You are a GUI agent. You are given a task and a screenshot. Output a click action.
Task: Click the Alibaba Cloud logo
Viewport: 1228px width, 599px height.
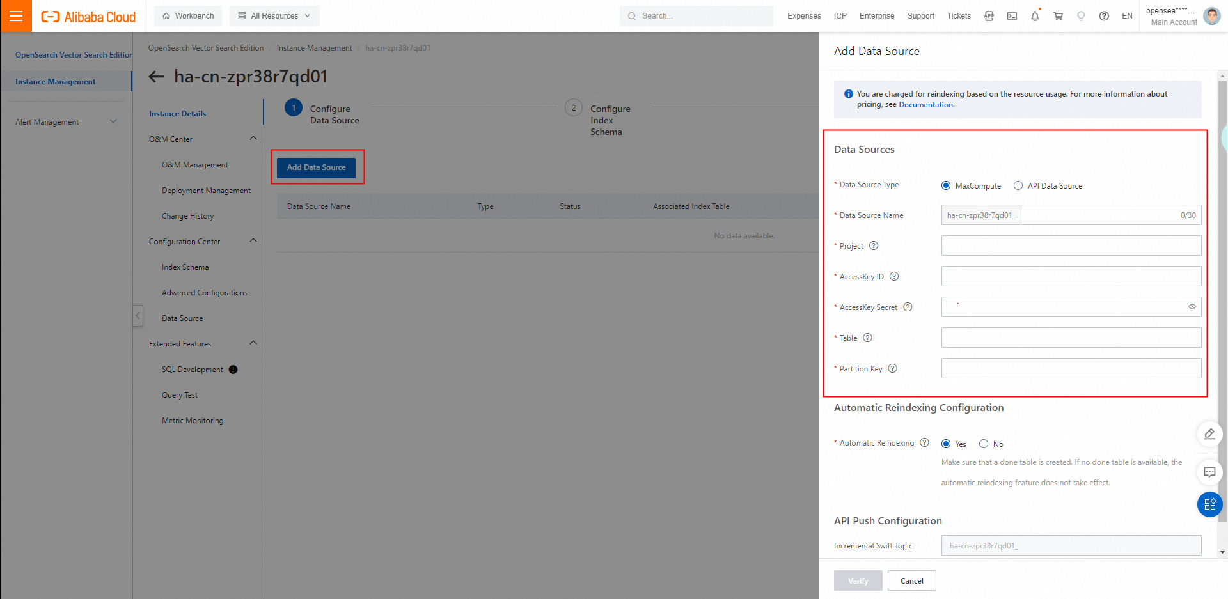coord(88,17)
